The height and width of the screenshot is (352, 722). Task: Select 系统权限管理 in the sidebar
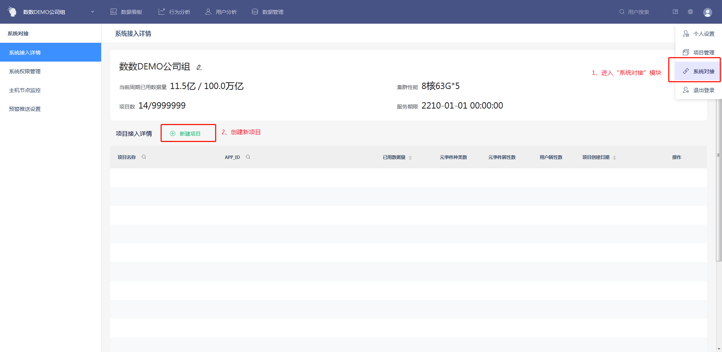point(25,71)
